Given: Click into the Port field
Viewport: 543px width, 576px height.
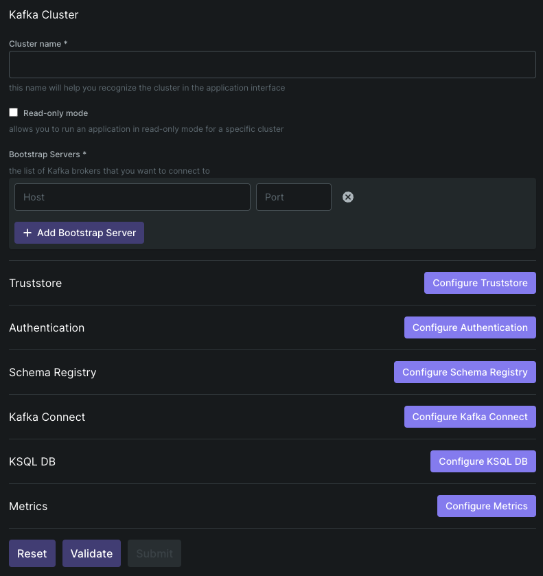Looking at the screenshot, I should 294,197.
